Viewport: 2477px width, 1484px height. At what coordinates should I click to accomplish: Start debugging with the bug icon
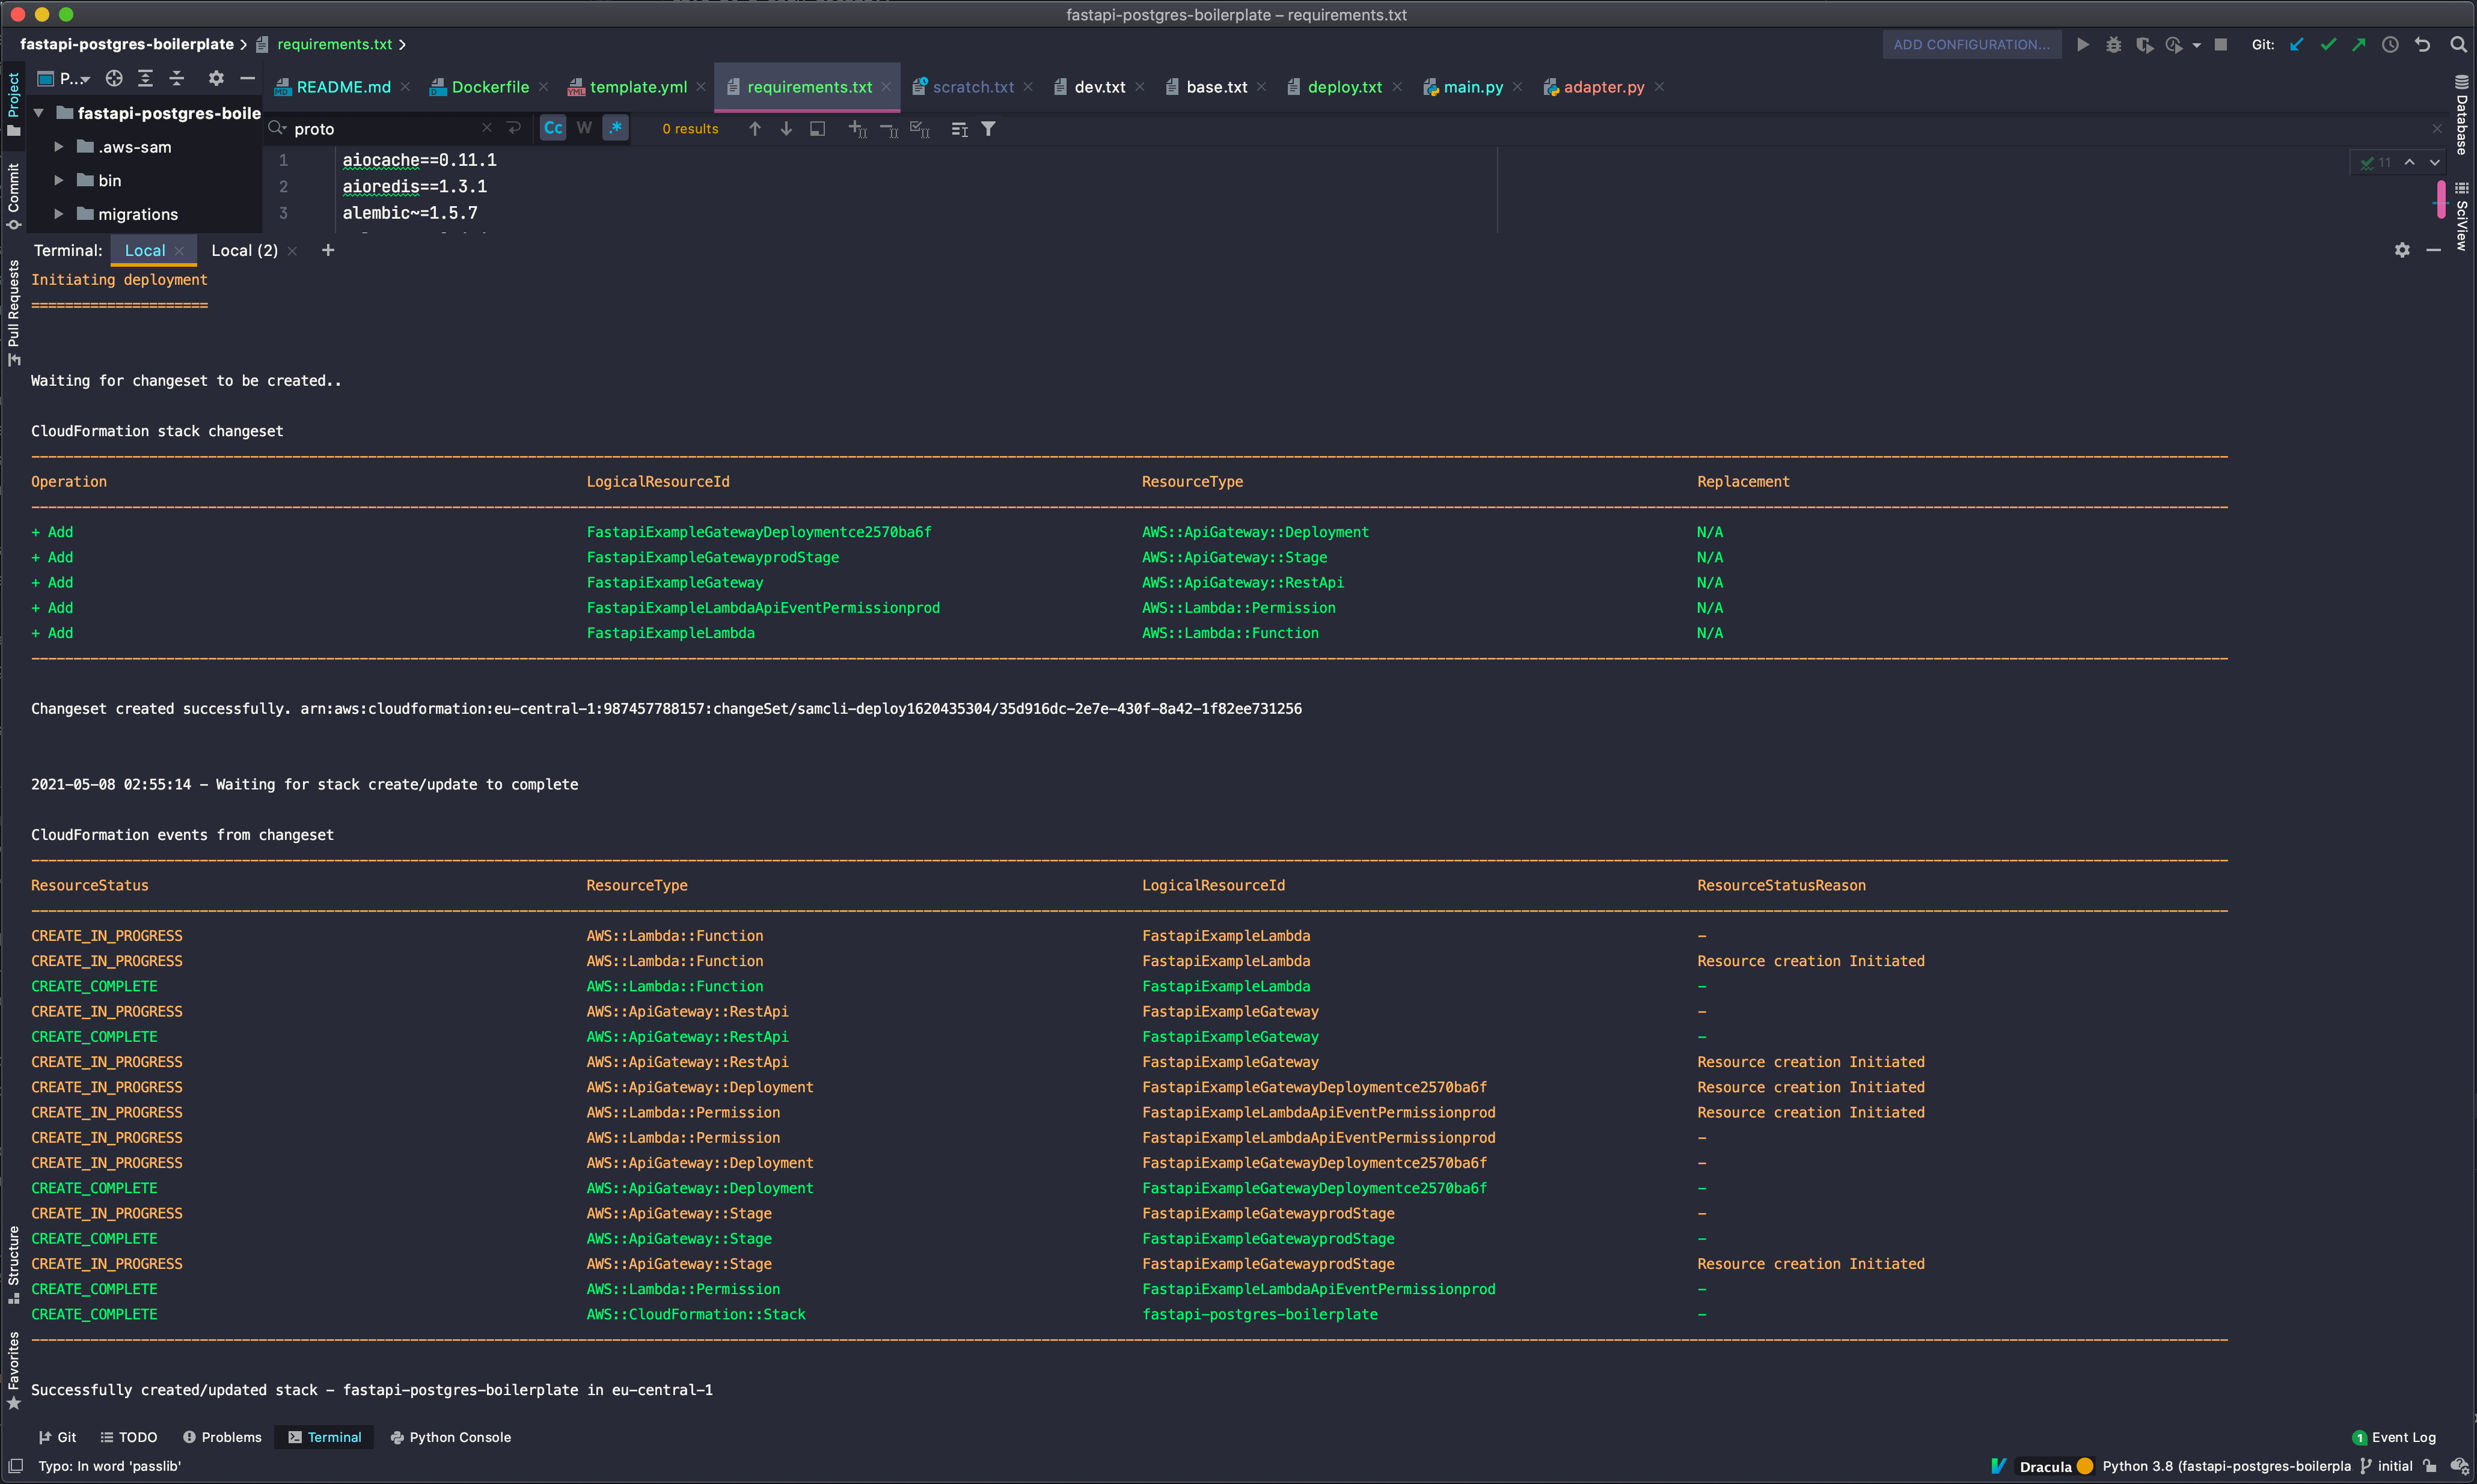[2114, 44]
